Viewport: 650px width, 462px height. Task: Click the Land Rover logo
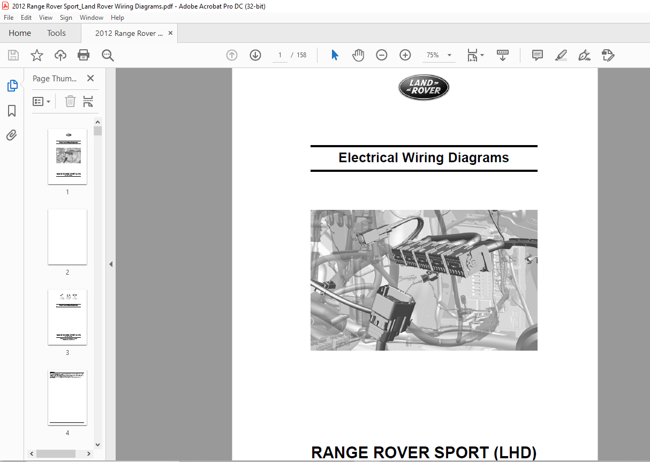tap(424, 87)
